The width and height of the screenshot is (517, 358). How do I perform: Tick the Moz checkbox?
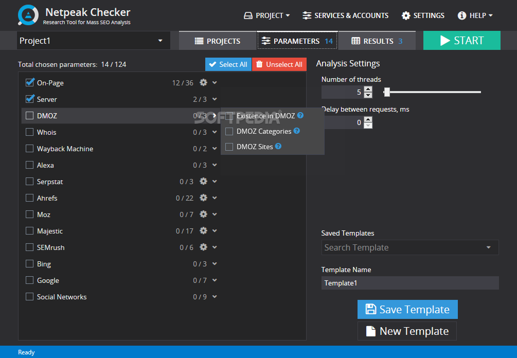(x=30, y=214)
